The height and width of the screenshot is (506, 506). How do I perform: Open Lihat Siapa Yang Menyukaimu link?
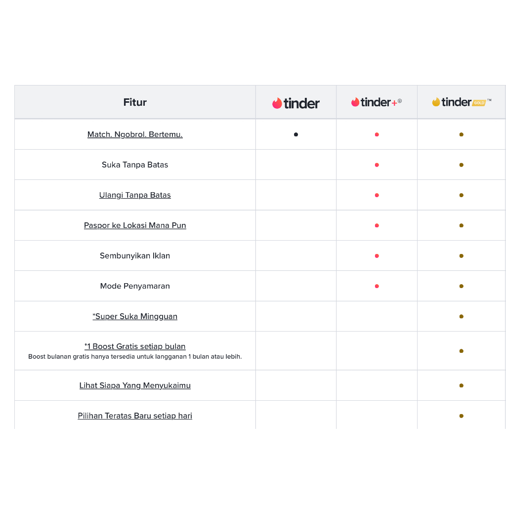click(x=135, y=385)
